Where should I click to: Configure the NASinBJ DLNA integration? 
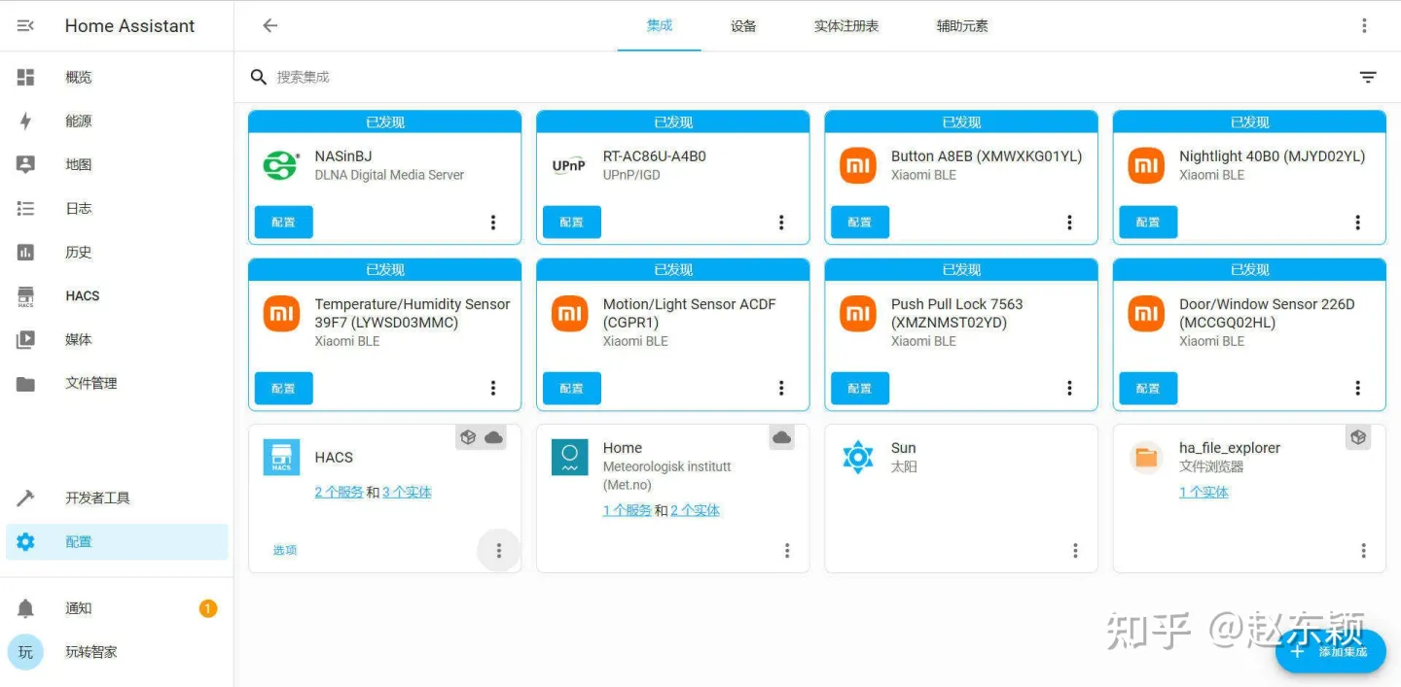click(284, 223)
